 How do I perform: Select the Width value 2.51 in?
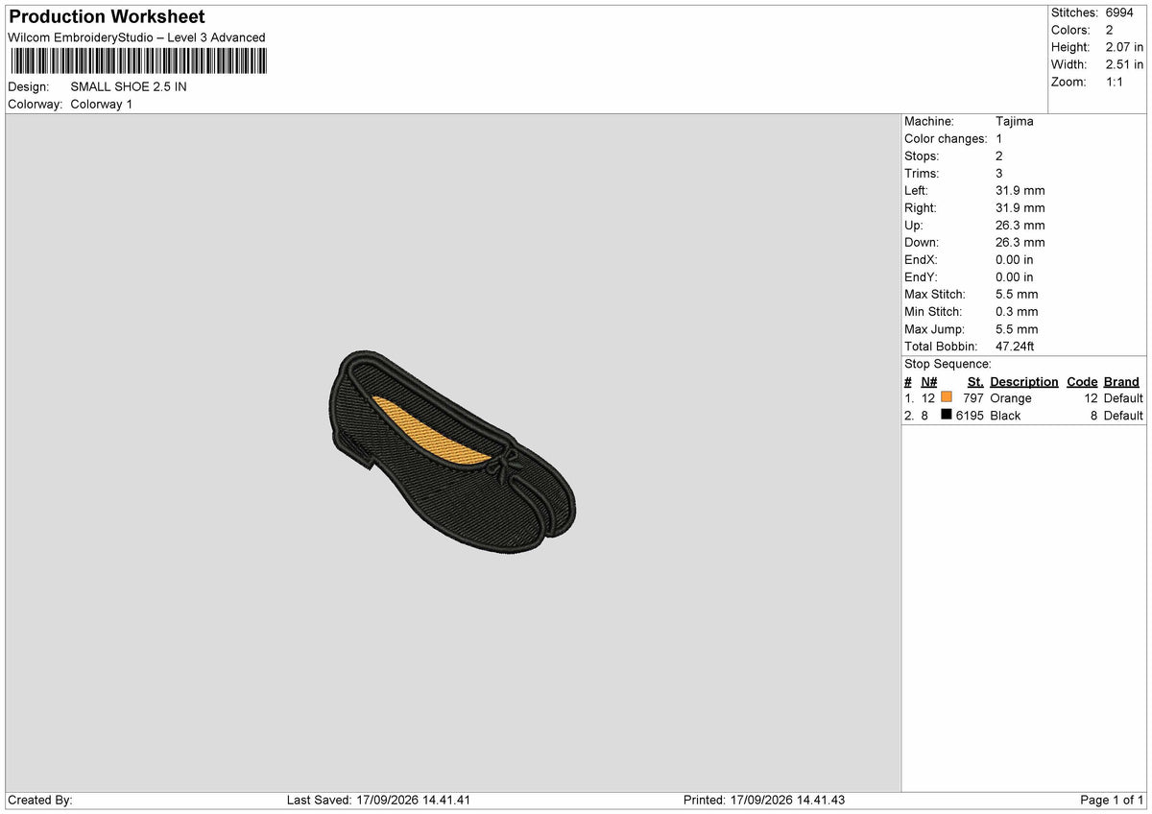point(1125,64)
